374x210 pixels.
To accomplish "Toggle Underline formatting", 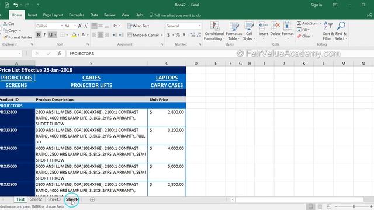I will tap(51, 35).
